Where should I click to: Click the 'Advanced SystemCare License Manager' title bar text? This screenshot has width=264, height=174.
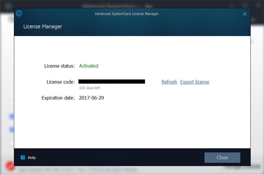pos(126,14)
